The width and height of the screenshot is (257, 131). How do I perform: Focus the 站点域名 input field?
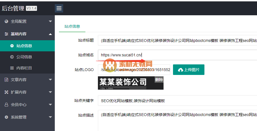point(177,55)
